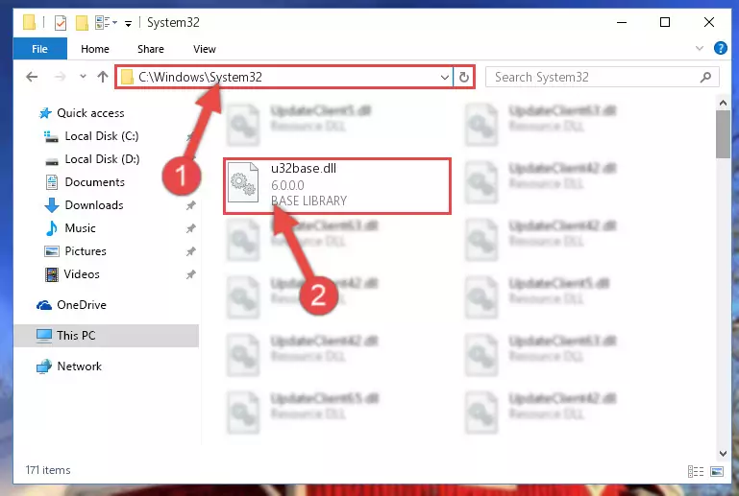The image size is (739, 496).
Task: Click the Properties quick access toolbar icon
Action: pos(61,23)
